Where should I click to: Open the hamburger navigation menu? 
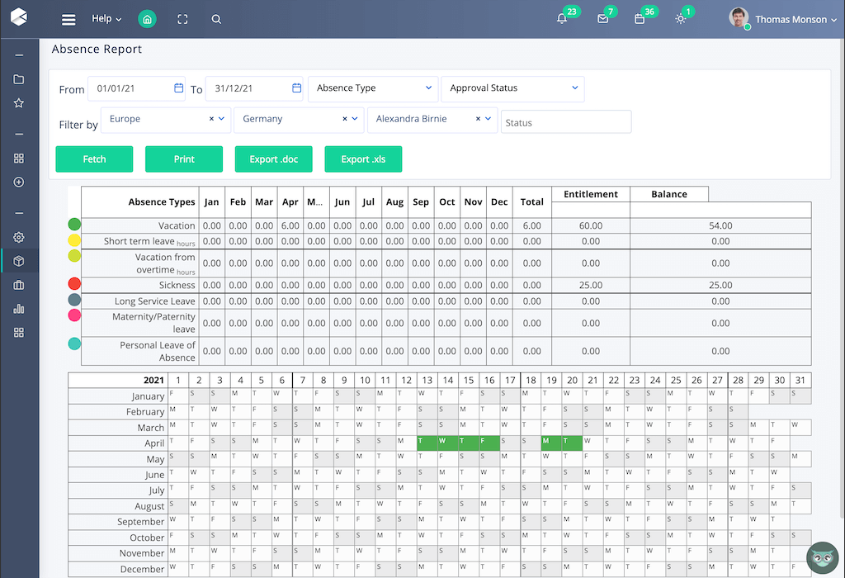click(x=68, y=18)
